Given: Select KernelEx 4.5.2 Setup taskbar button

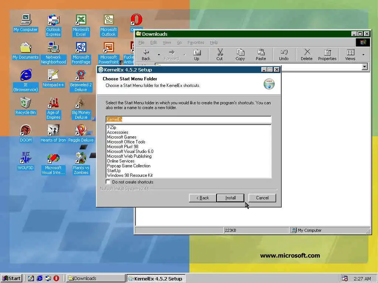Looking at the screenshot, I should pos(156,279).
